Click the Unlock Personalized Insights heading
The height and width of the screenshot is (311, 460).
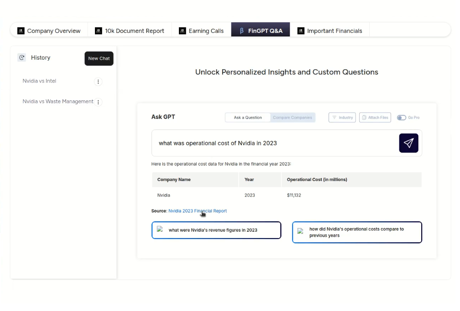287,72
